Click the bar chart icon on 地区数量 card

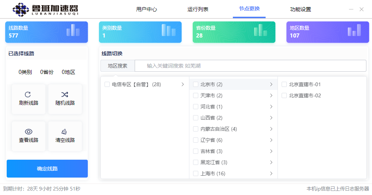(354, 30)
